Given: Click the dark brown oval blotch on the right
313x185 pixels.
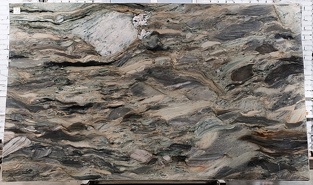Looking at the screenshot, I should (x=242, y=73).
